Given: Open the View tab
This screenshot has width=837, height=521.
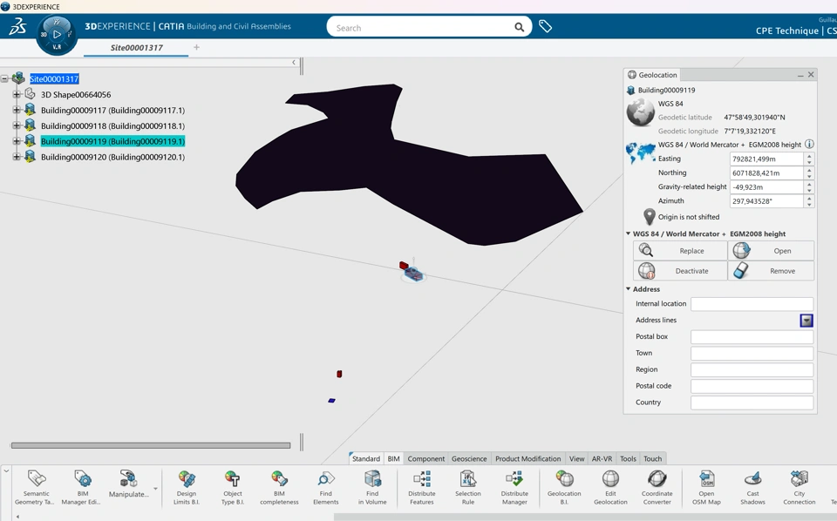Looking at the screenshot, I should point(576,458).
